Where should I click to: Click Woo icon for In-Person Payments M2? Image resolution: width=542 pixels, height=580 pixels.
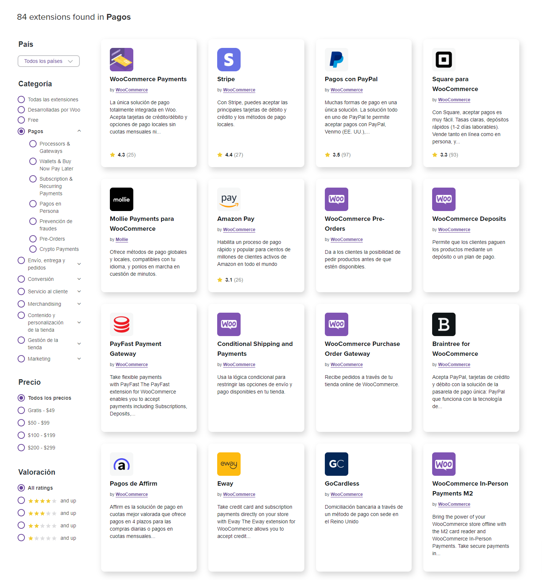444,464
